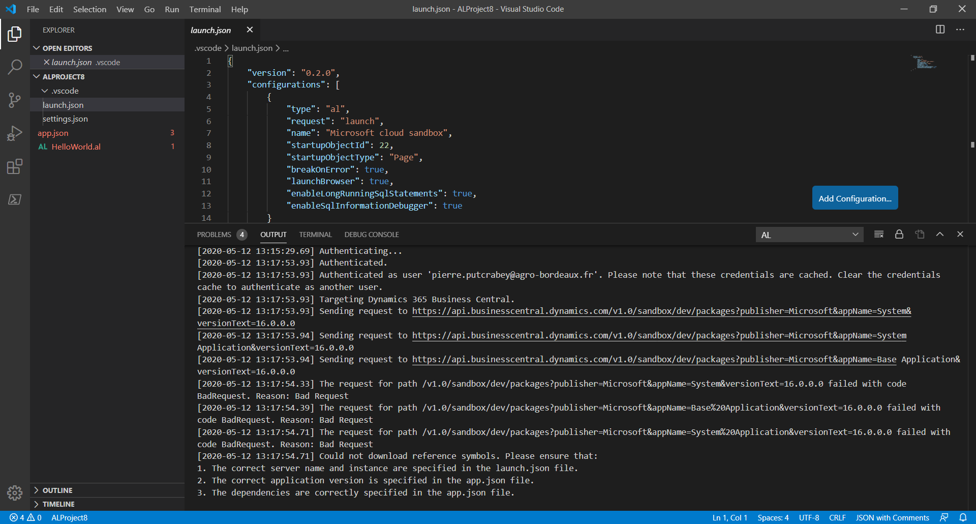Close the launch.json editor tab
This screenshot has height=524, width=976.
coord(250,30)
